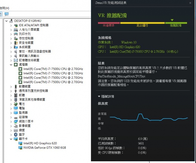This screenshot has height=163, width=196.
Task: Close the SteamVR performance test window
Action: [x=190, y=3]
